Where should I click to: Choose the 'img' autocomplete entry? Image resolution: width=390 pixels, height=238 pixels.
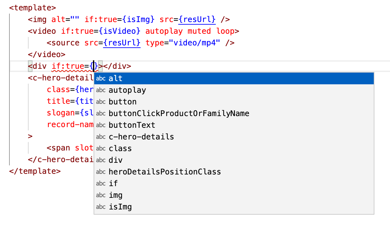click(x=234, y=195)
